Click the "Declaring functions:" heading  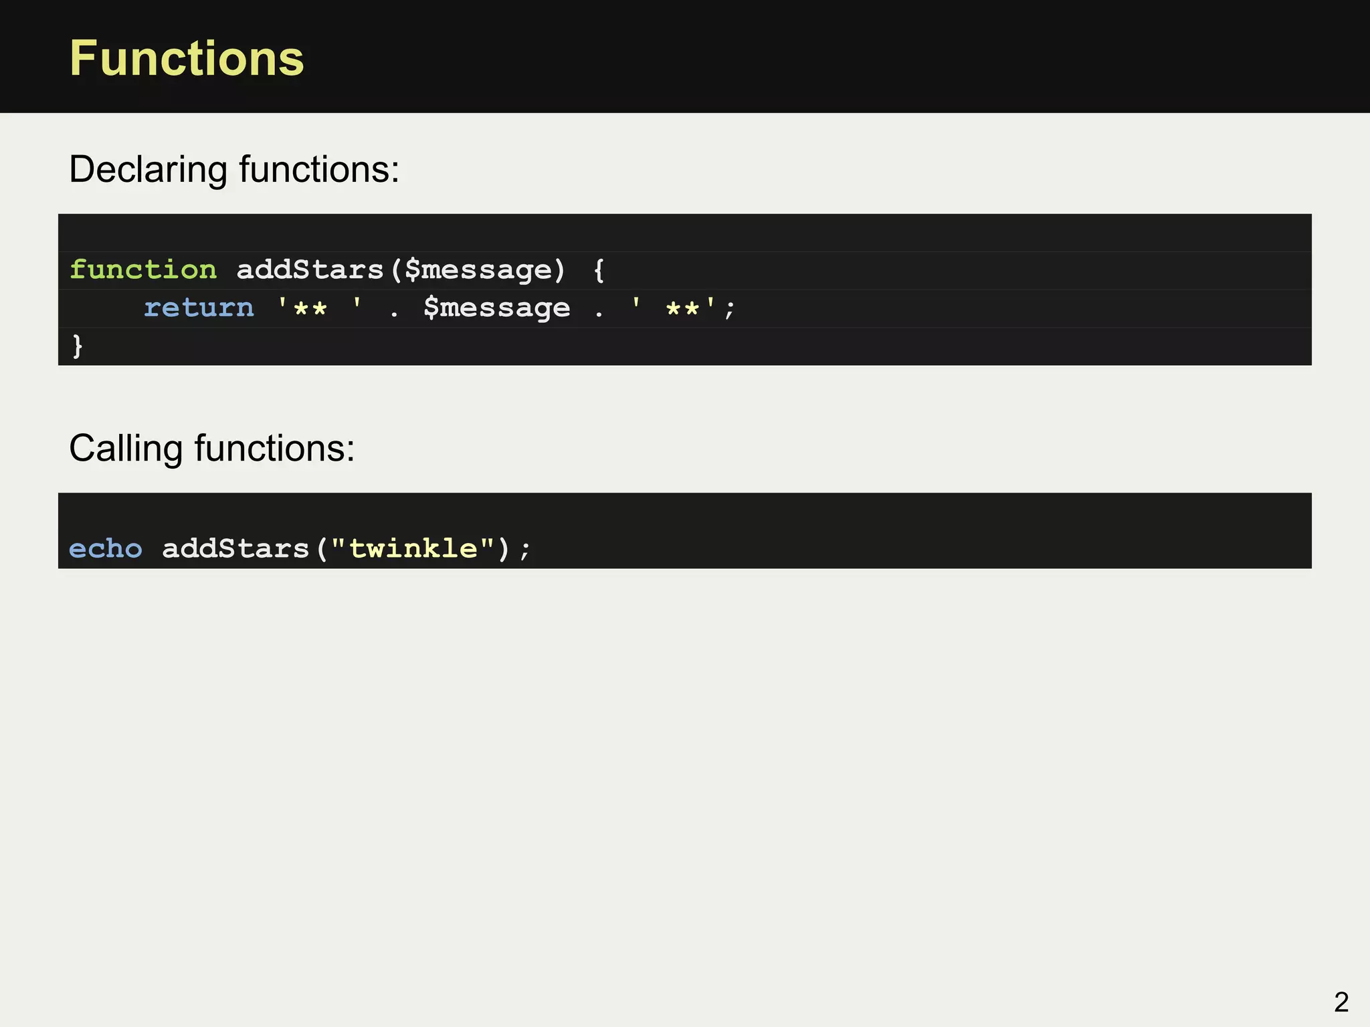(x=234, y=169)
